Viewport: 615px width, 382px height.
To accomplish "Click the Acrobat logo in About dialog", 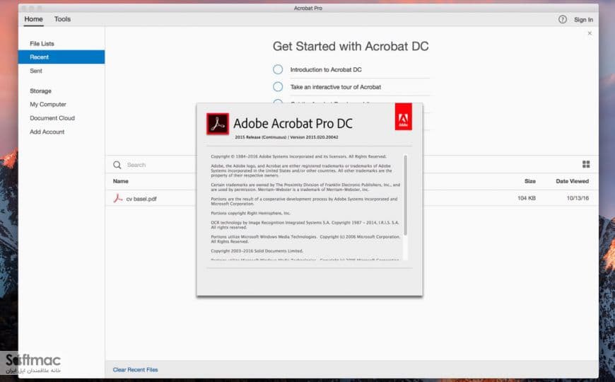I will pyautogui.click(x=218, y=124).
